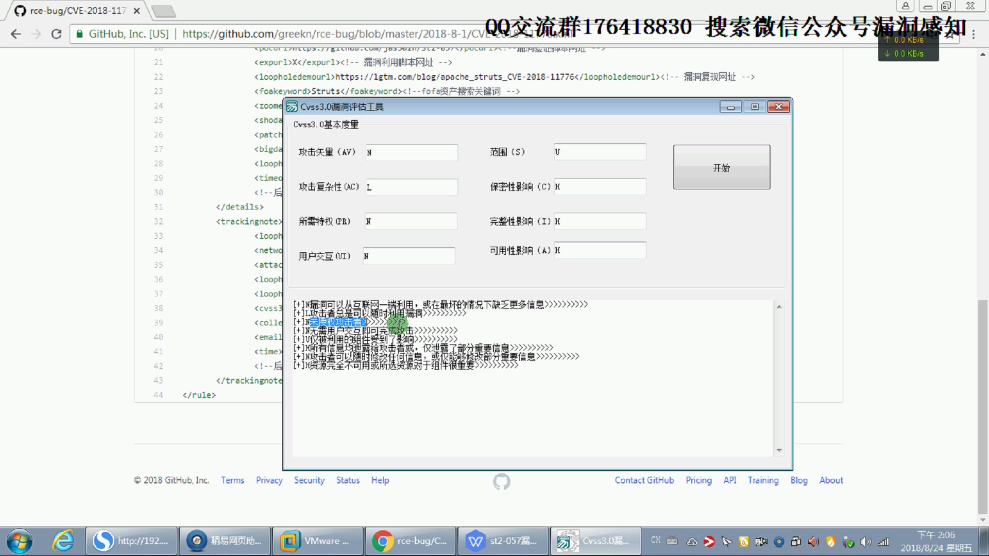Open Contact GitHub link

coord(644,480)
